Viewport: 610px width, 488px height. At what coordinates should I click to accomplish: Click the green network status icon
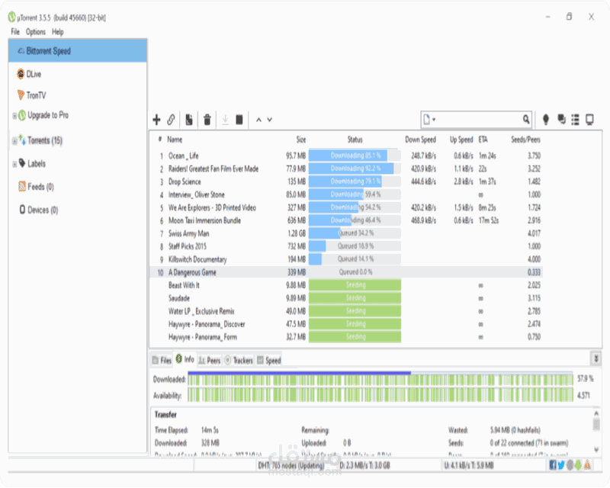click(x=578, y=465)
